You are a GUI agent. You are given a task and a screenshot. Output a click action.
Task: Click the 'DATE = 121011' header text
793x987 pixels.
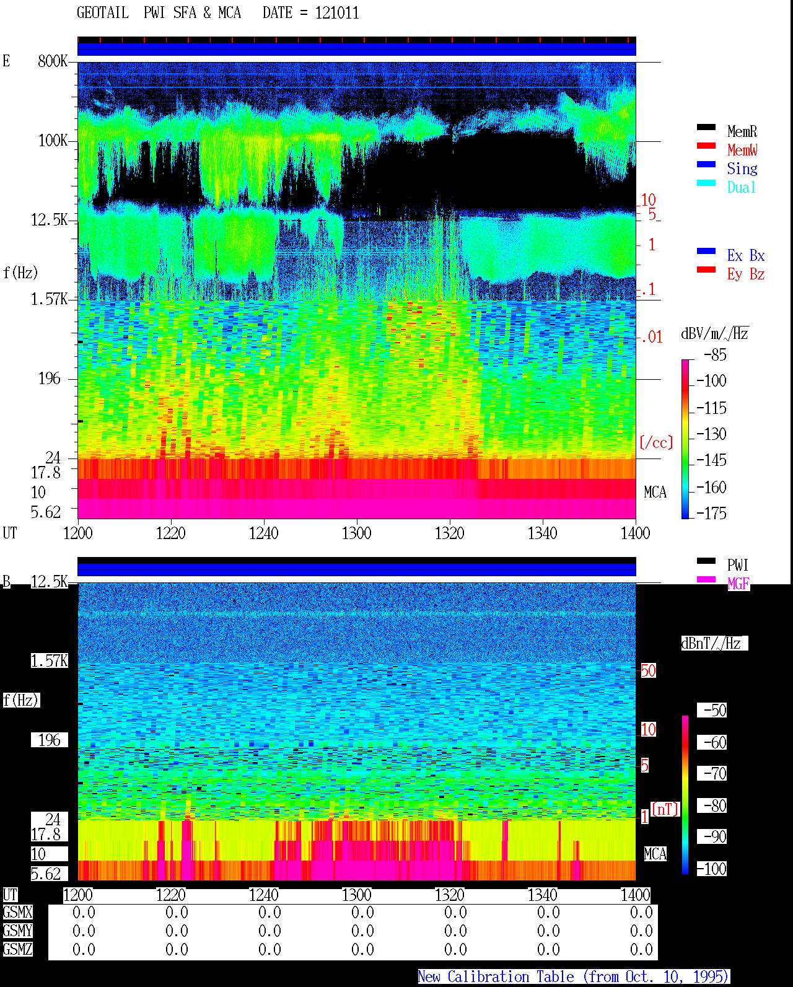311,13
